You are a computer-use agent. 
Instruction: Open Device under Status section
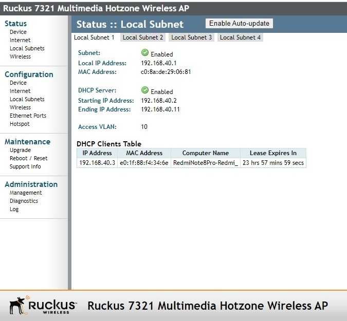(18, 32)
